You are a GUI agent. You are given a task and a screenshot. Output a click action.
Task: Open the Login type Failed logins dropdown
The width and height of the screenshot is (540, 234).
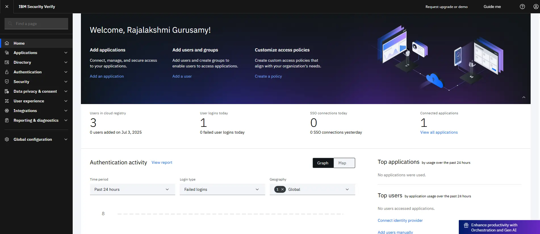click(x=222, y=189)
